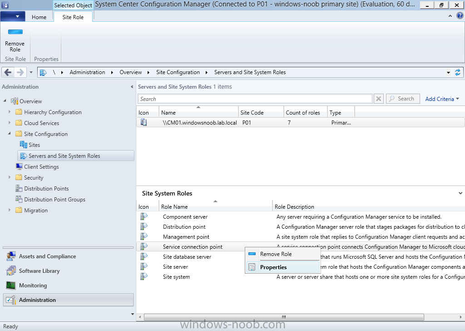Select the Overview tree icon
The image size is (465, 331).
[15, 101]
